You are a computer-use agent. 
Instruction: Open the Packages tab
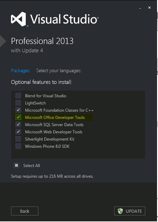pos(20,70)
